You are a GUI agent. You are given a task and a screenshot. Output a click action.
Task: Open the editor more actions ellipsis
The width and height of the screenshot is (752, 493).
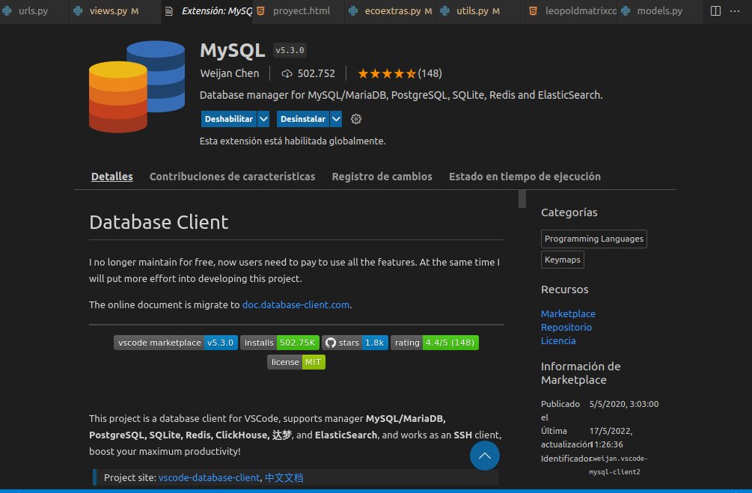[735, 10]
